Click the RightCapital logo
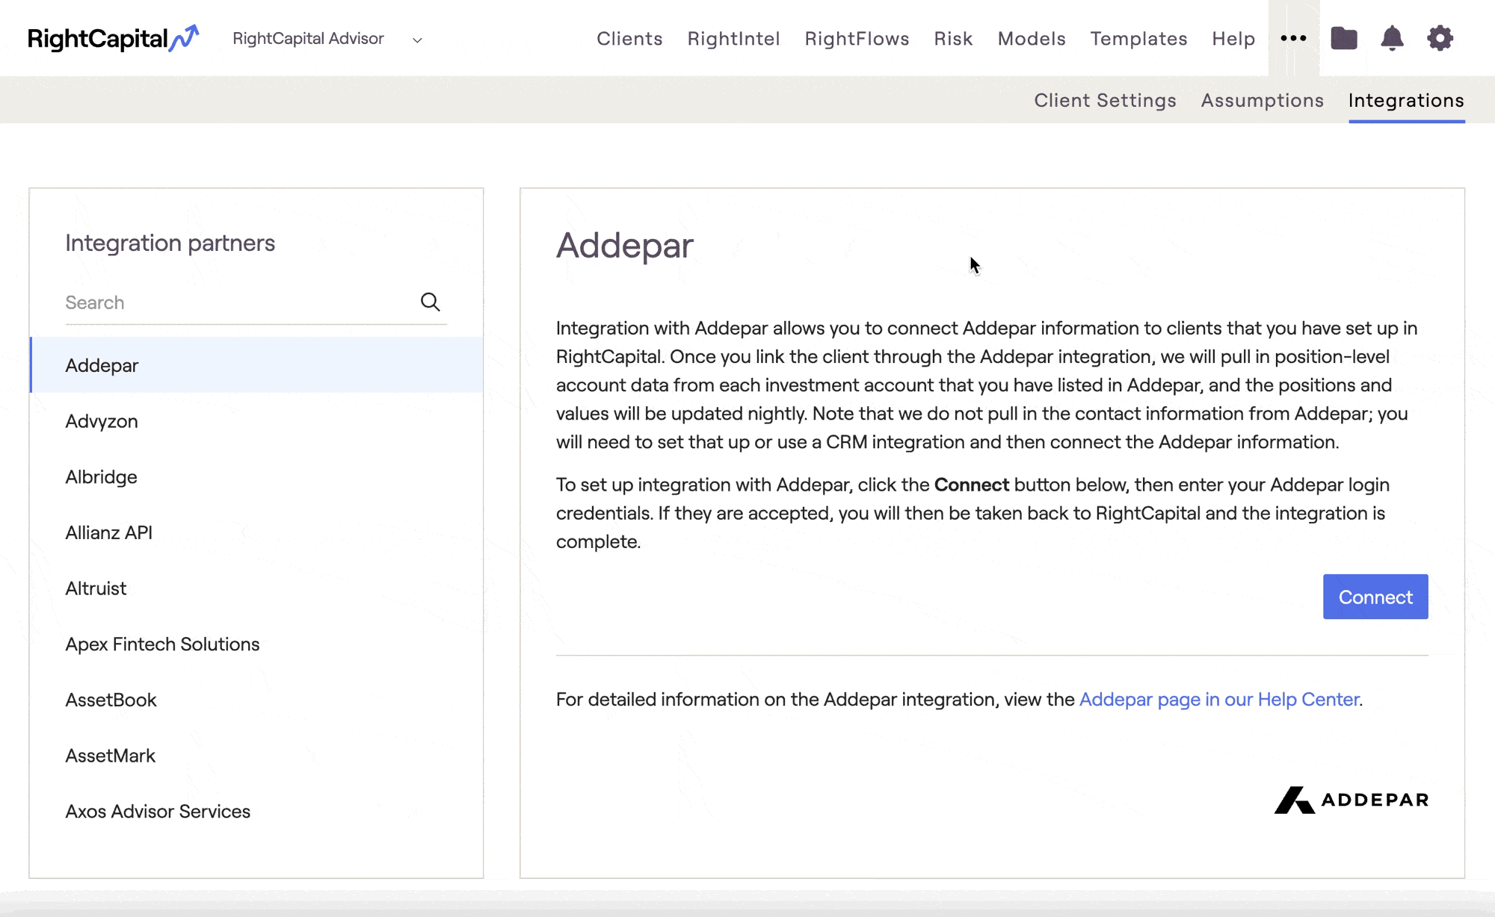 [113, 38]
